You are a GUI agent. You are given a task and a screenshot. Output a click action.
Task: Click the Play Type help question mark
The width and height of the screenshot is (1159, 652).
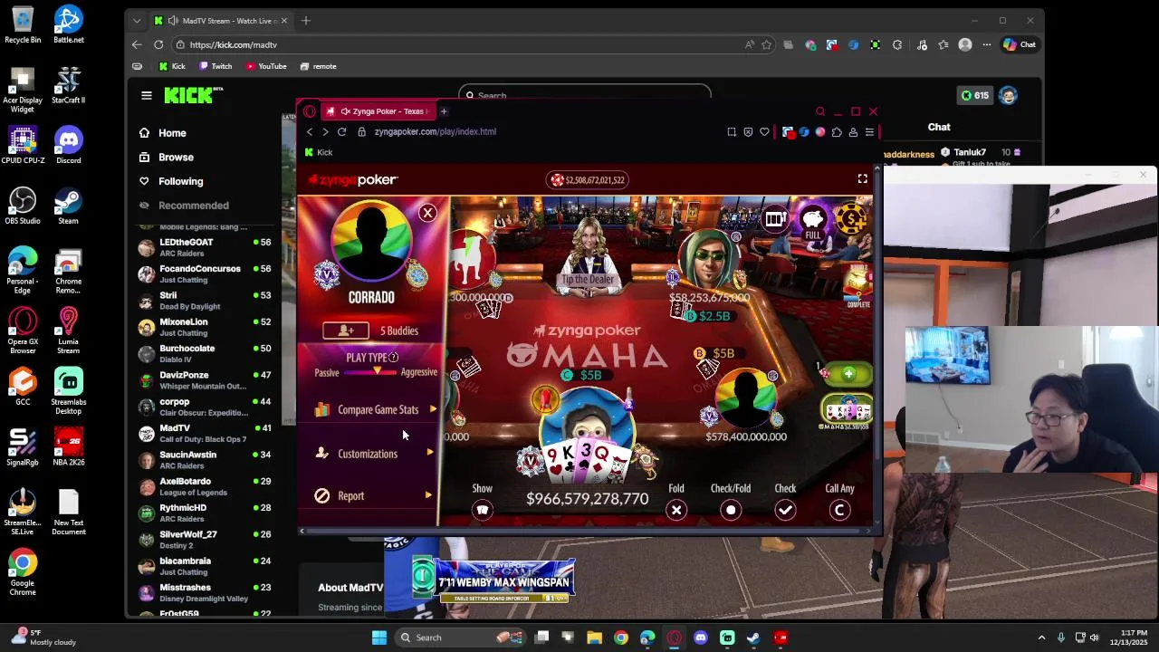click(x=393, y=357)
